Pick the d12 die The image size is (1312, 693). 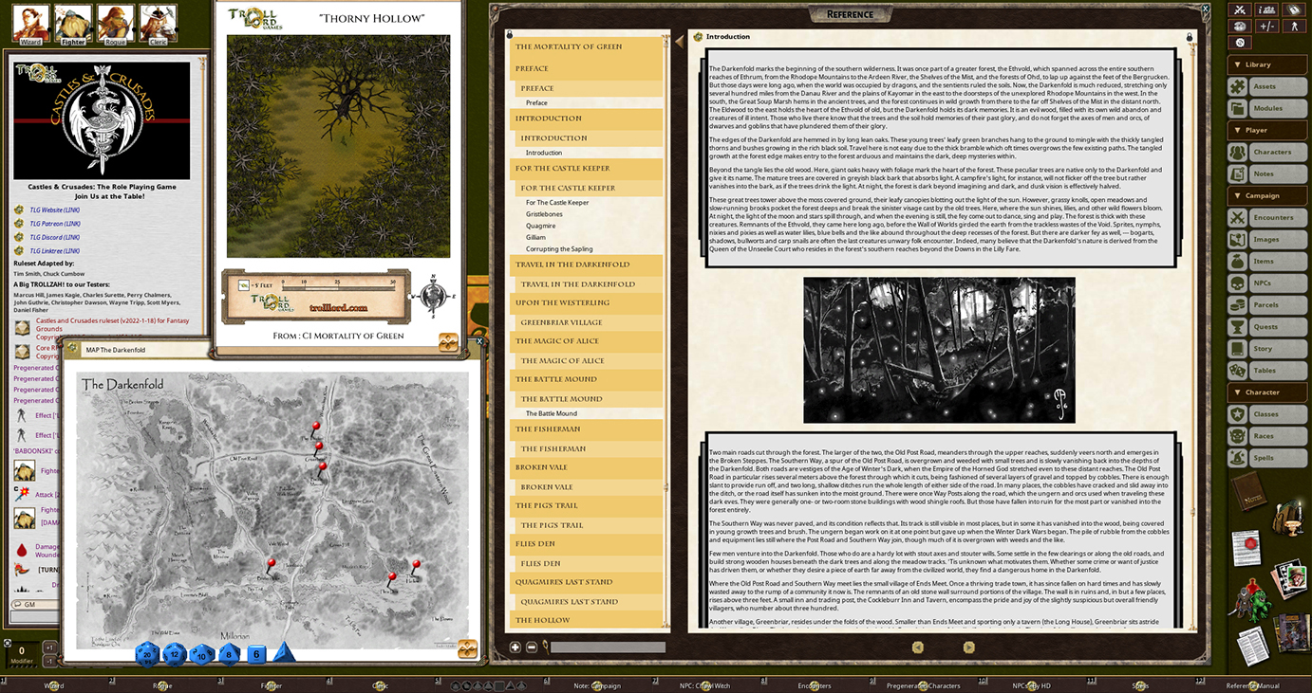[175, 653]
